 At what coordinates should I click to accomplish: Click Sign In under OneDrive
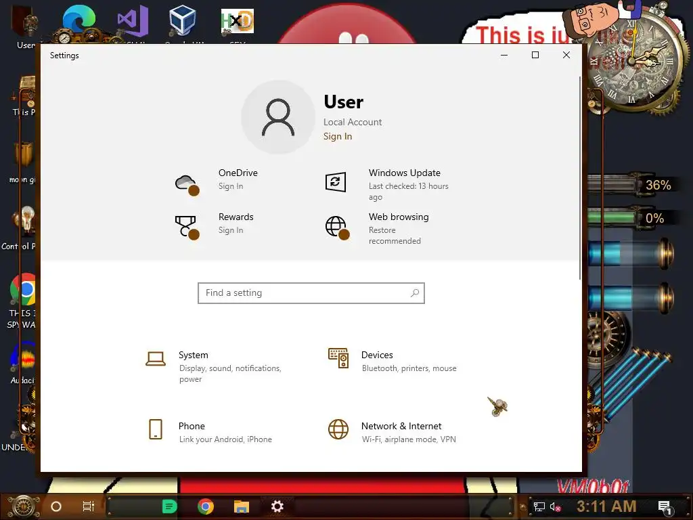point(231,186)
